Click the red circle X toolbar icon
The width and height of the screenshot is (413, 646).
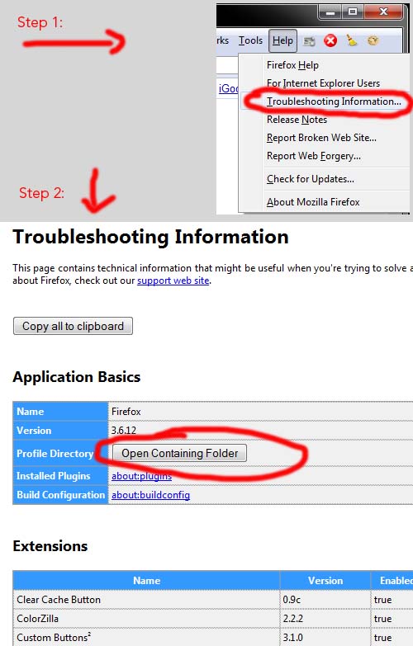[x=330, y=40]
